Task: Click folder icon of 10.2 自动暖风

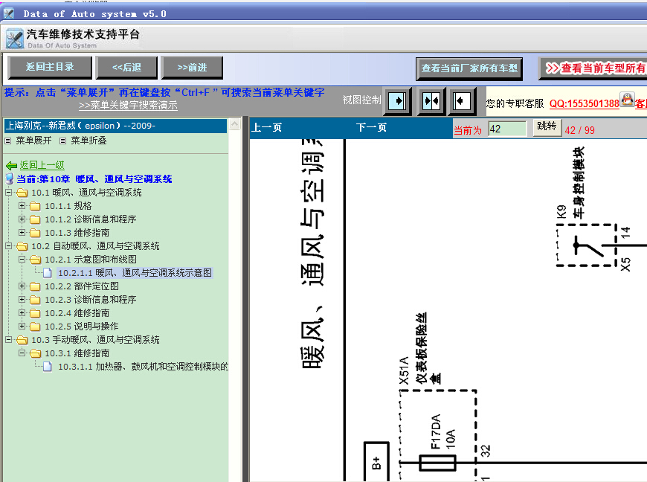Action: (x=22, y=246)
